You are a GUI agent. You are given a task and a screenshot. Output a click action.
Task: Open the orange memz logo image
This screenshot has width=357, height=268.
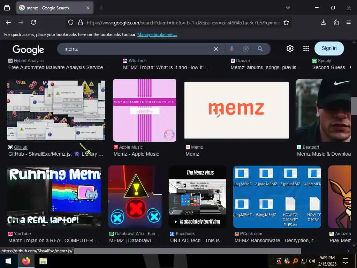coord(236,110)
